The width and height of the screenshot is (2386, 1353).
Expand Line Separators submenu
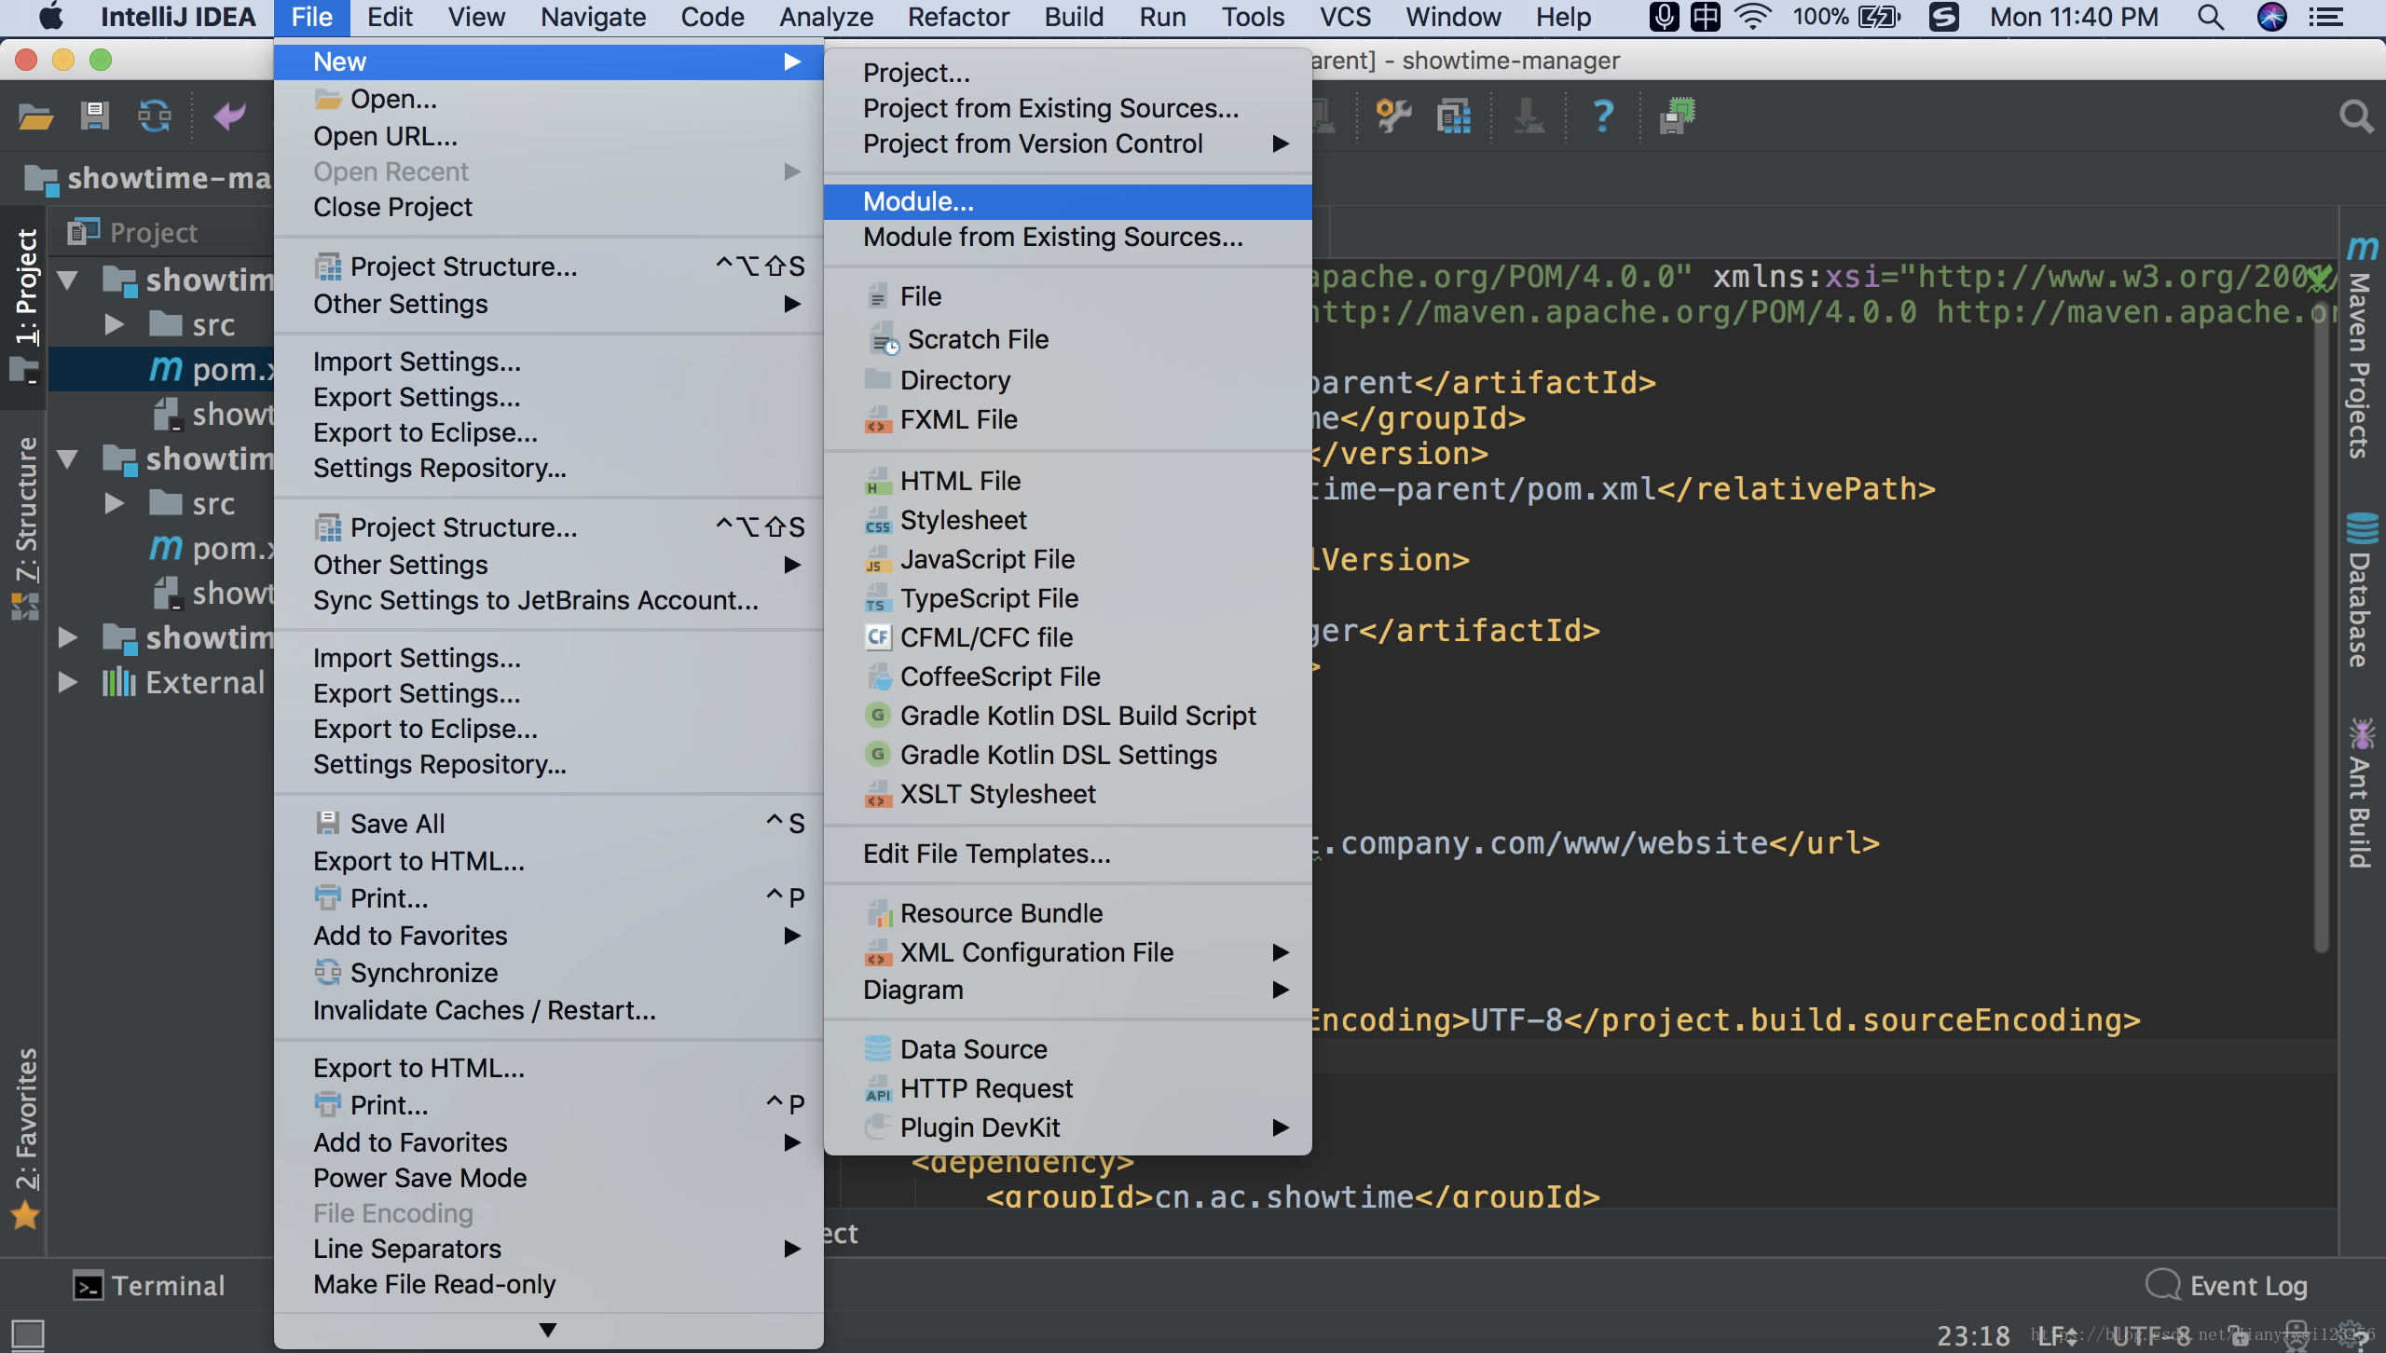(548, 1249)
